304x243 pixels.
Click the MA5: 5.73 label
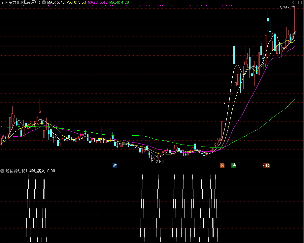tap(56, 2)
